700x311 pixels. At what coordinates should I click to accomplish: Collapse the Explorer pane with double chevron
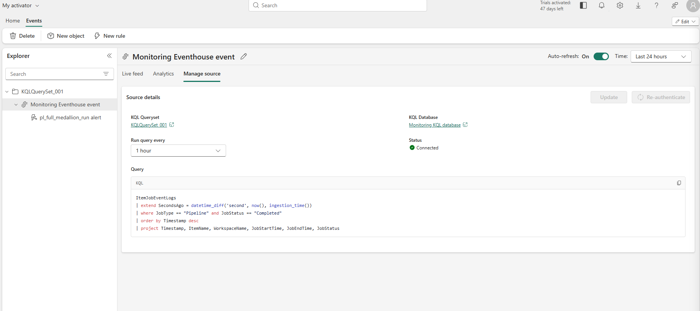coord(109,56)
